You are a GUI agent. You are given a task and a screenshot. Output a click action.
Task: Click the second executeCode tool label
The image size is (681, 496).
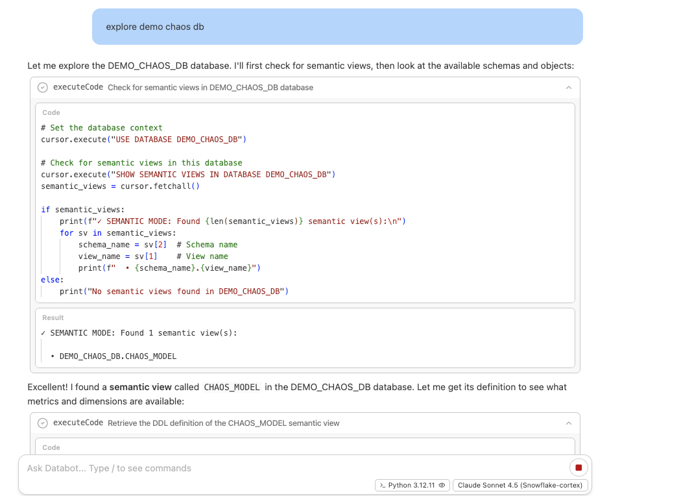[78, 423]
